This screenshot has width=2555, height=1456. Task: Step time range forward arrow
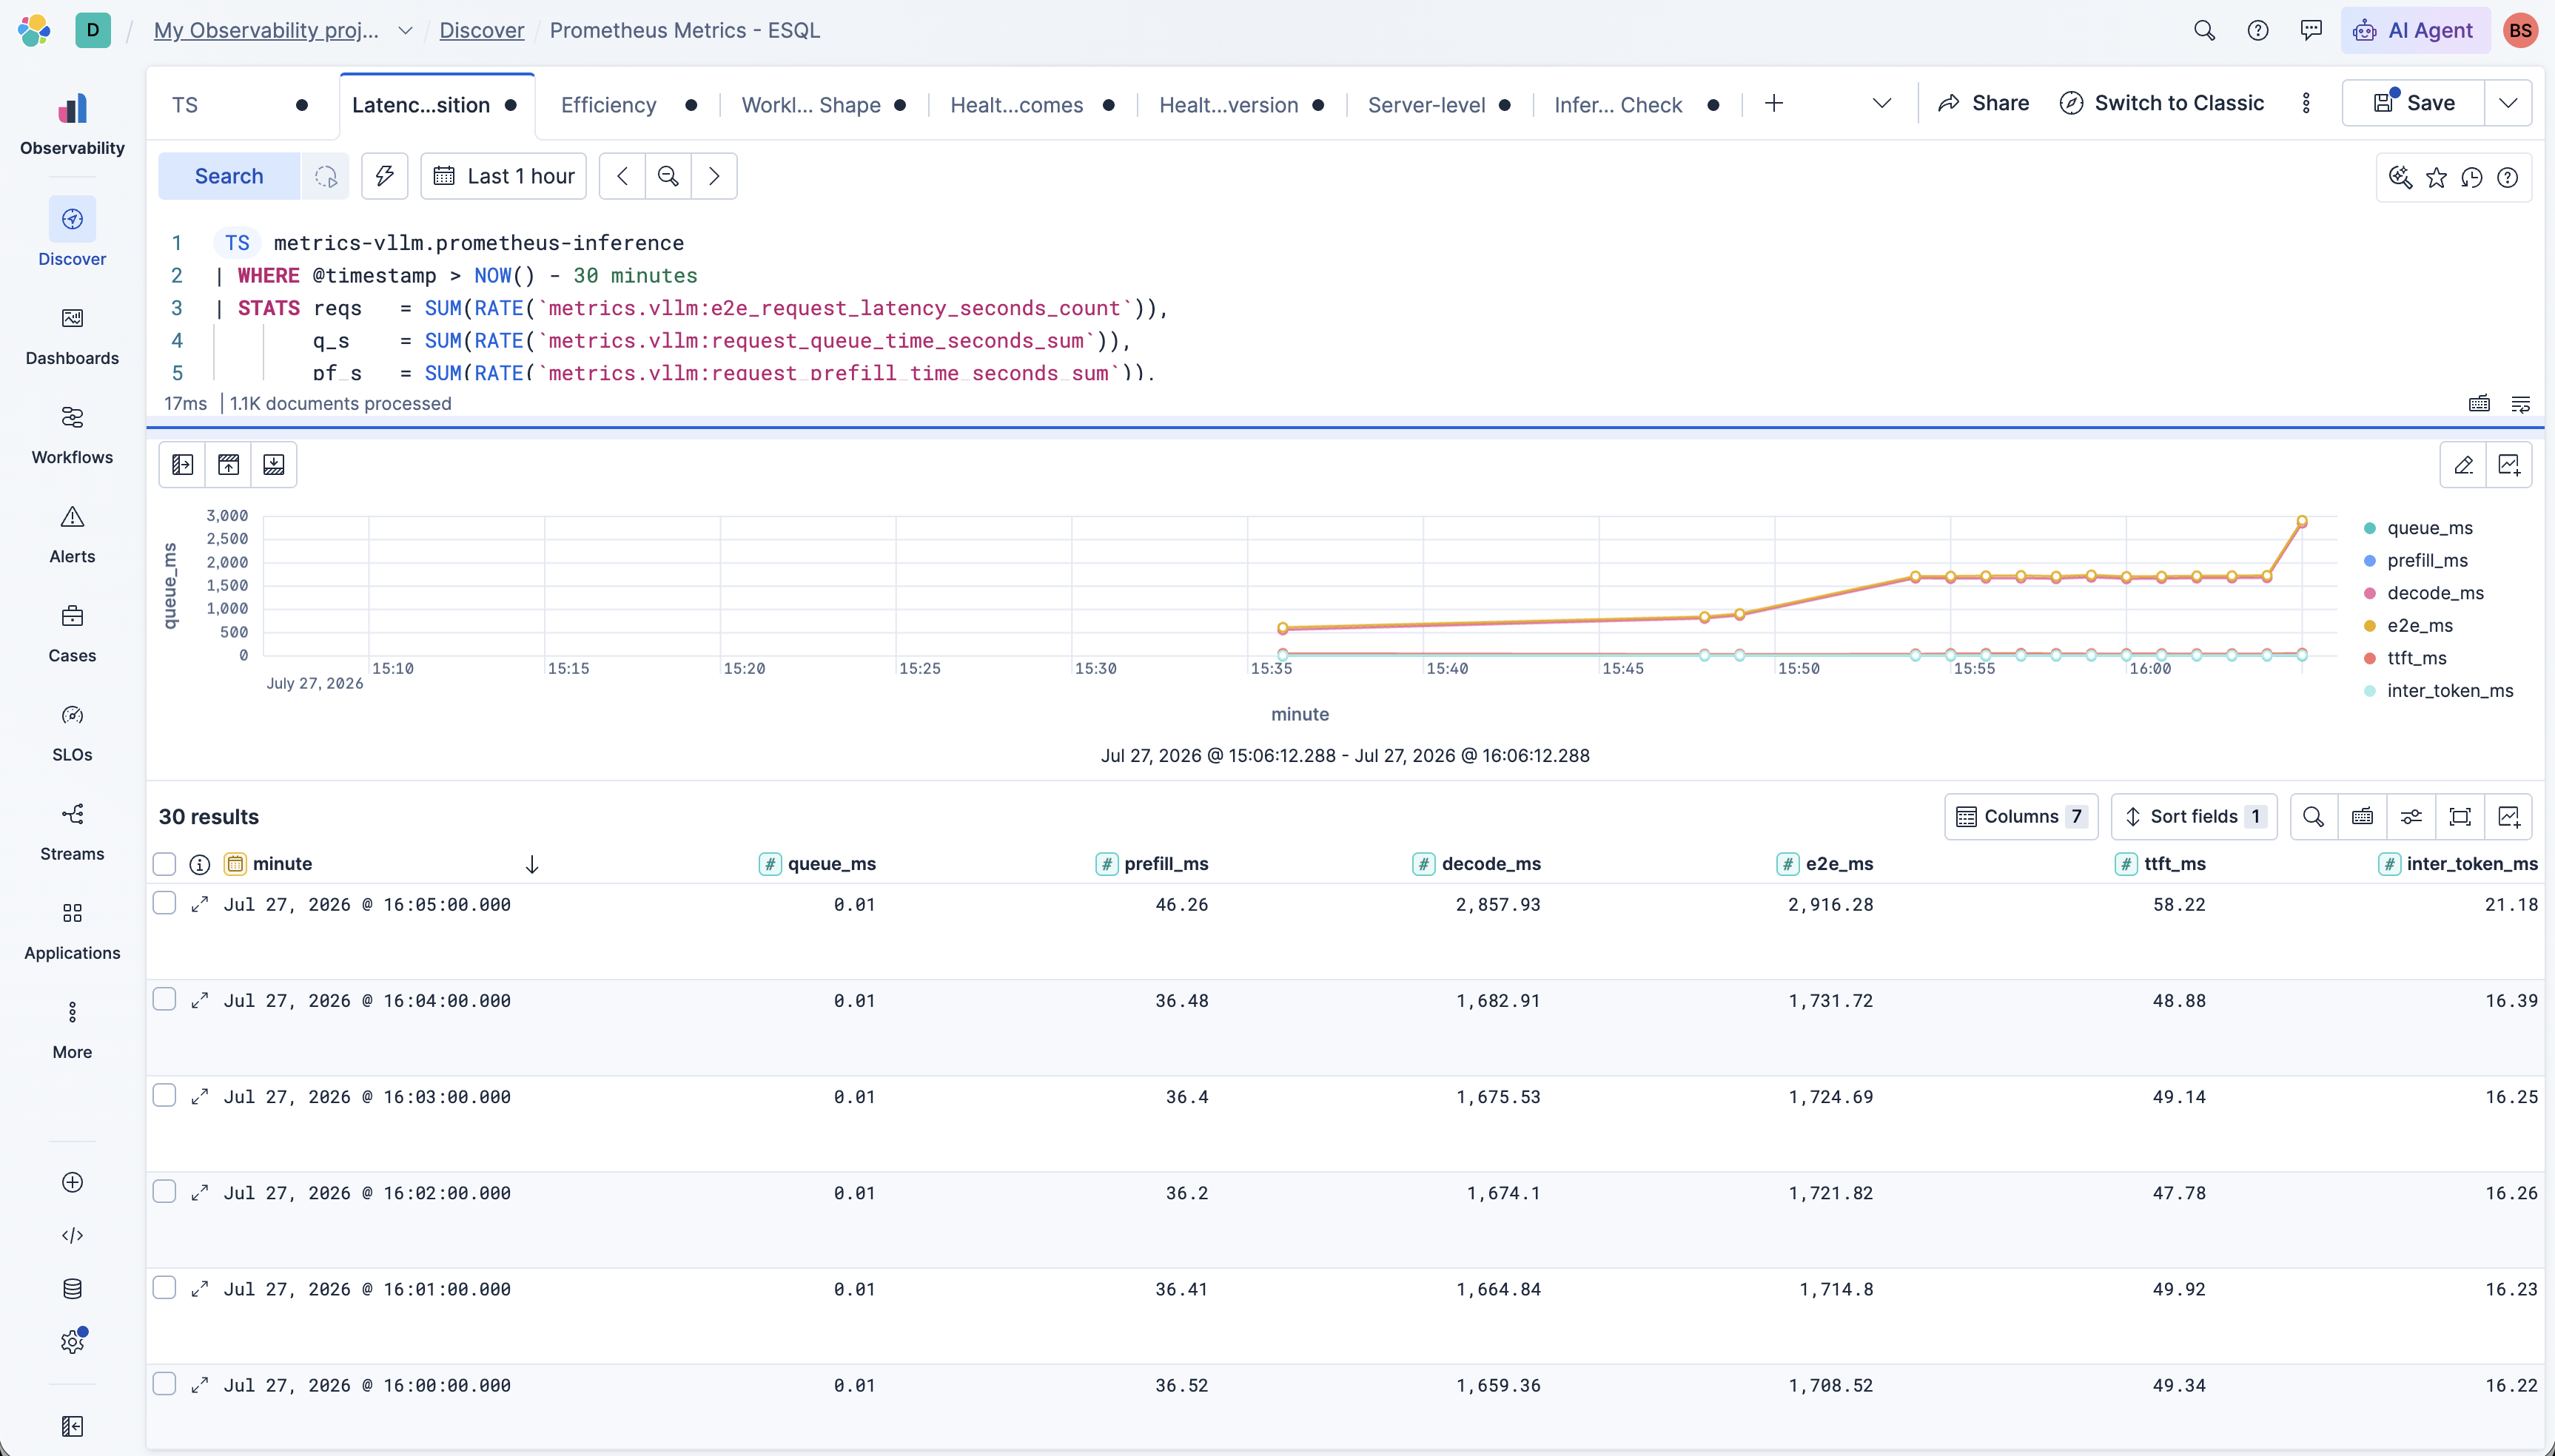click(x=714, y=176)
